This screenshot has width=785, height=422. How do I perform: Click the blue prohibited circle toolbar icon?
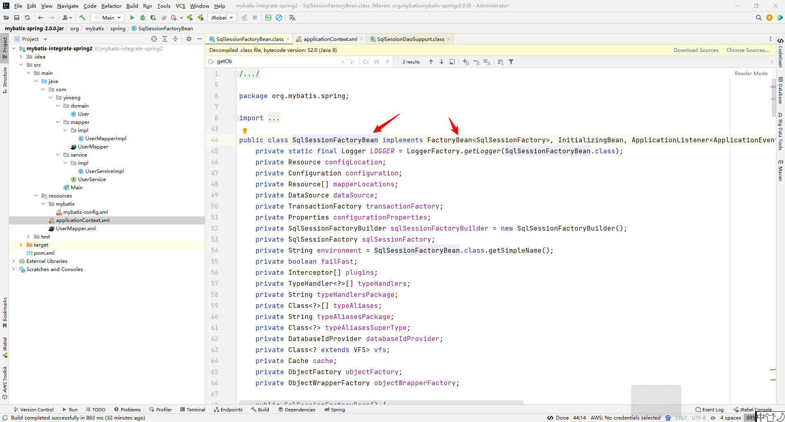click(279, 18)
